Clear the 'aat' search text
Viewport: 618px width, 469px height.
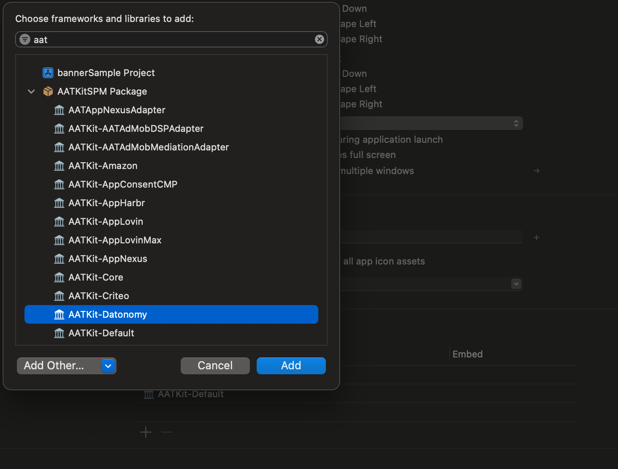point(319,39)
